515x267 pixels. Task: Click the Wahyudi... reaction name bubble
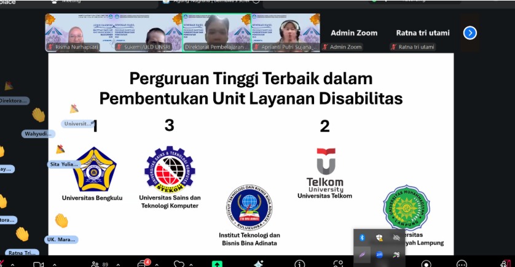point(38,134)
